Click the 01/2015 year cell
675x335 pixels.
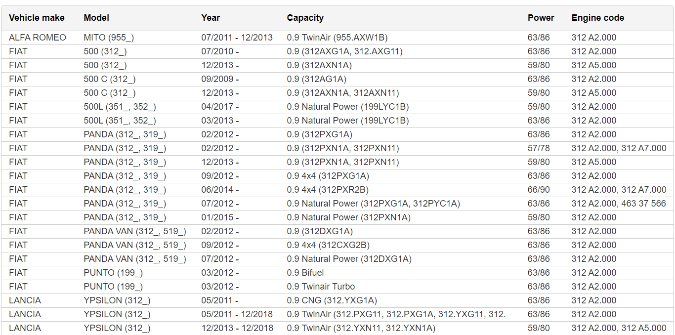(x=220, y=217)
